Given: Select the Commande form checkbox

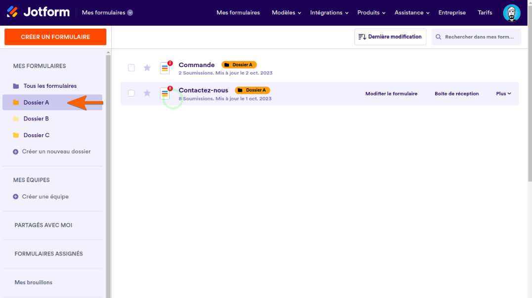Looking at the screenshot, I should 132,68.
